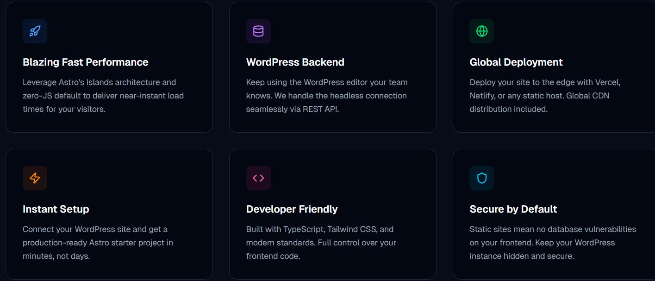Click the paragraph starting 'Keep using the WordPress editor'

[327, 96]
